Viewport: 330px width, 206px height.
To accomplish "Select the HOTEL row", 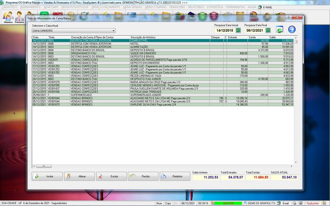I will 163,44.
